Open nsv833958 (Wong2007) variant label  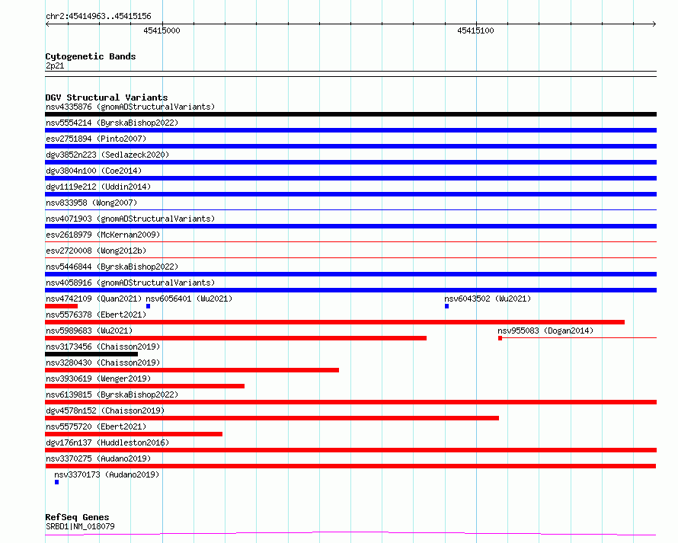(x=91, y=203)
